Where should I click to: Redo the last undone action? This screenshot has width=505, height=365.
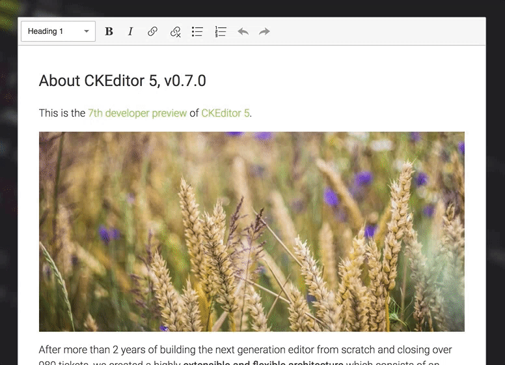click(x=264, y=31)
